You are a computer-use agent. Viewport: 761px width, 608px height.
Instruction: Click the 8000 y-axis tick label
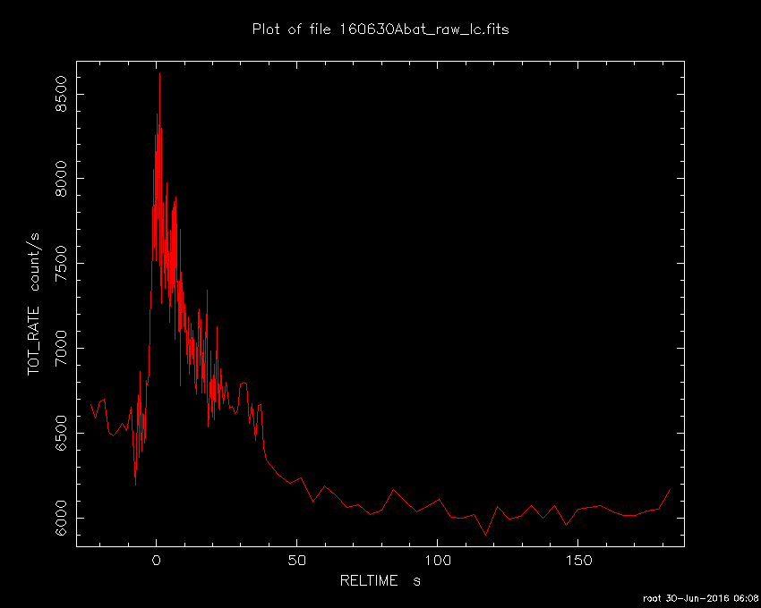(x=62, y=179)
